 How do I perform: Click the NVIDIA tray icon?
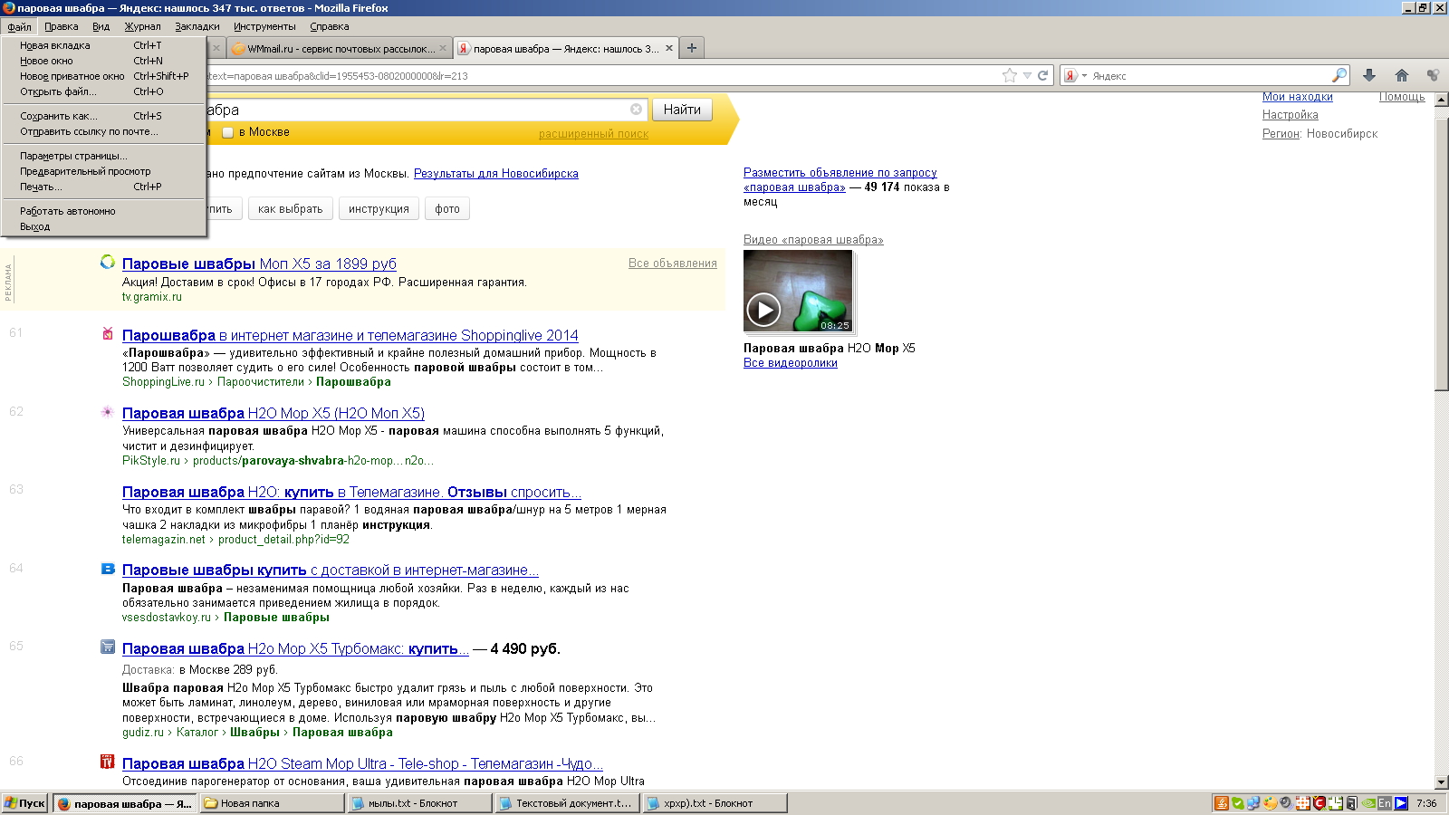(1368, 803)
